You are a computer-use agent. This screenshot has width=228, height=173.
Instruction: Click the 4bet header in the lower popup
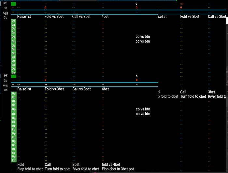(x=105, y=89)
